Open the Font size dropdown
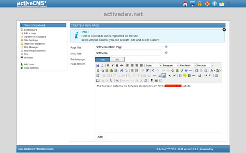This screenshot has width=246, height=153. click(205, 65)
